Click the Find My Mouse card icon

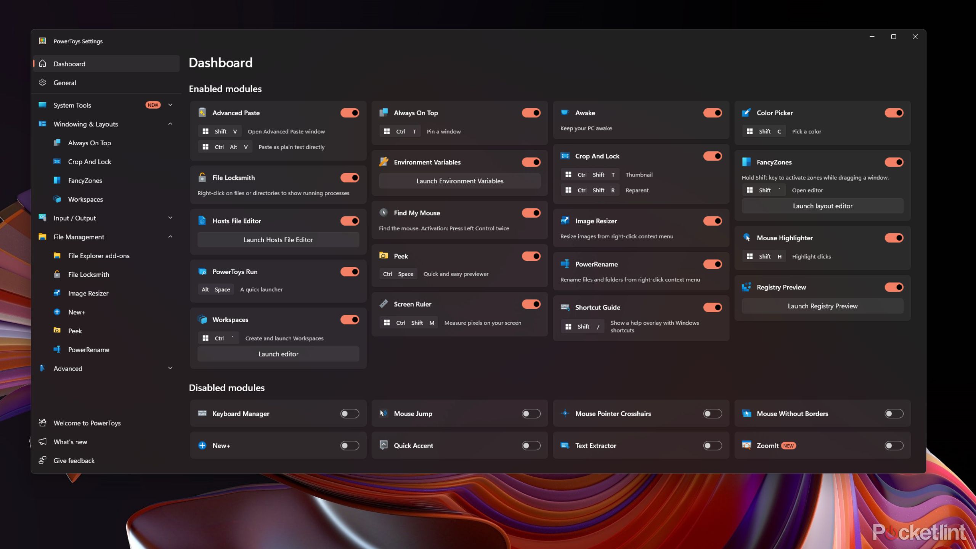tap(384, 212)
